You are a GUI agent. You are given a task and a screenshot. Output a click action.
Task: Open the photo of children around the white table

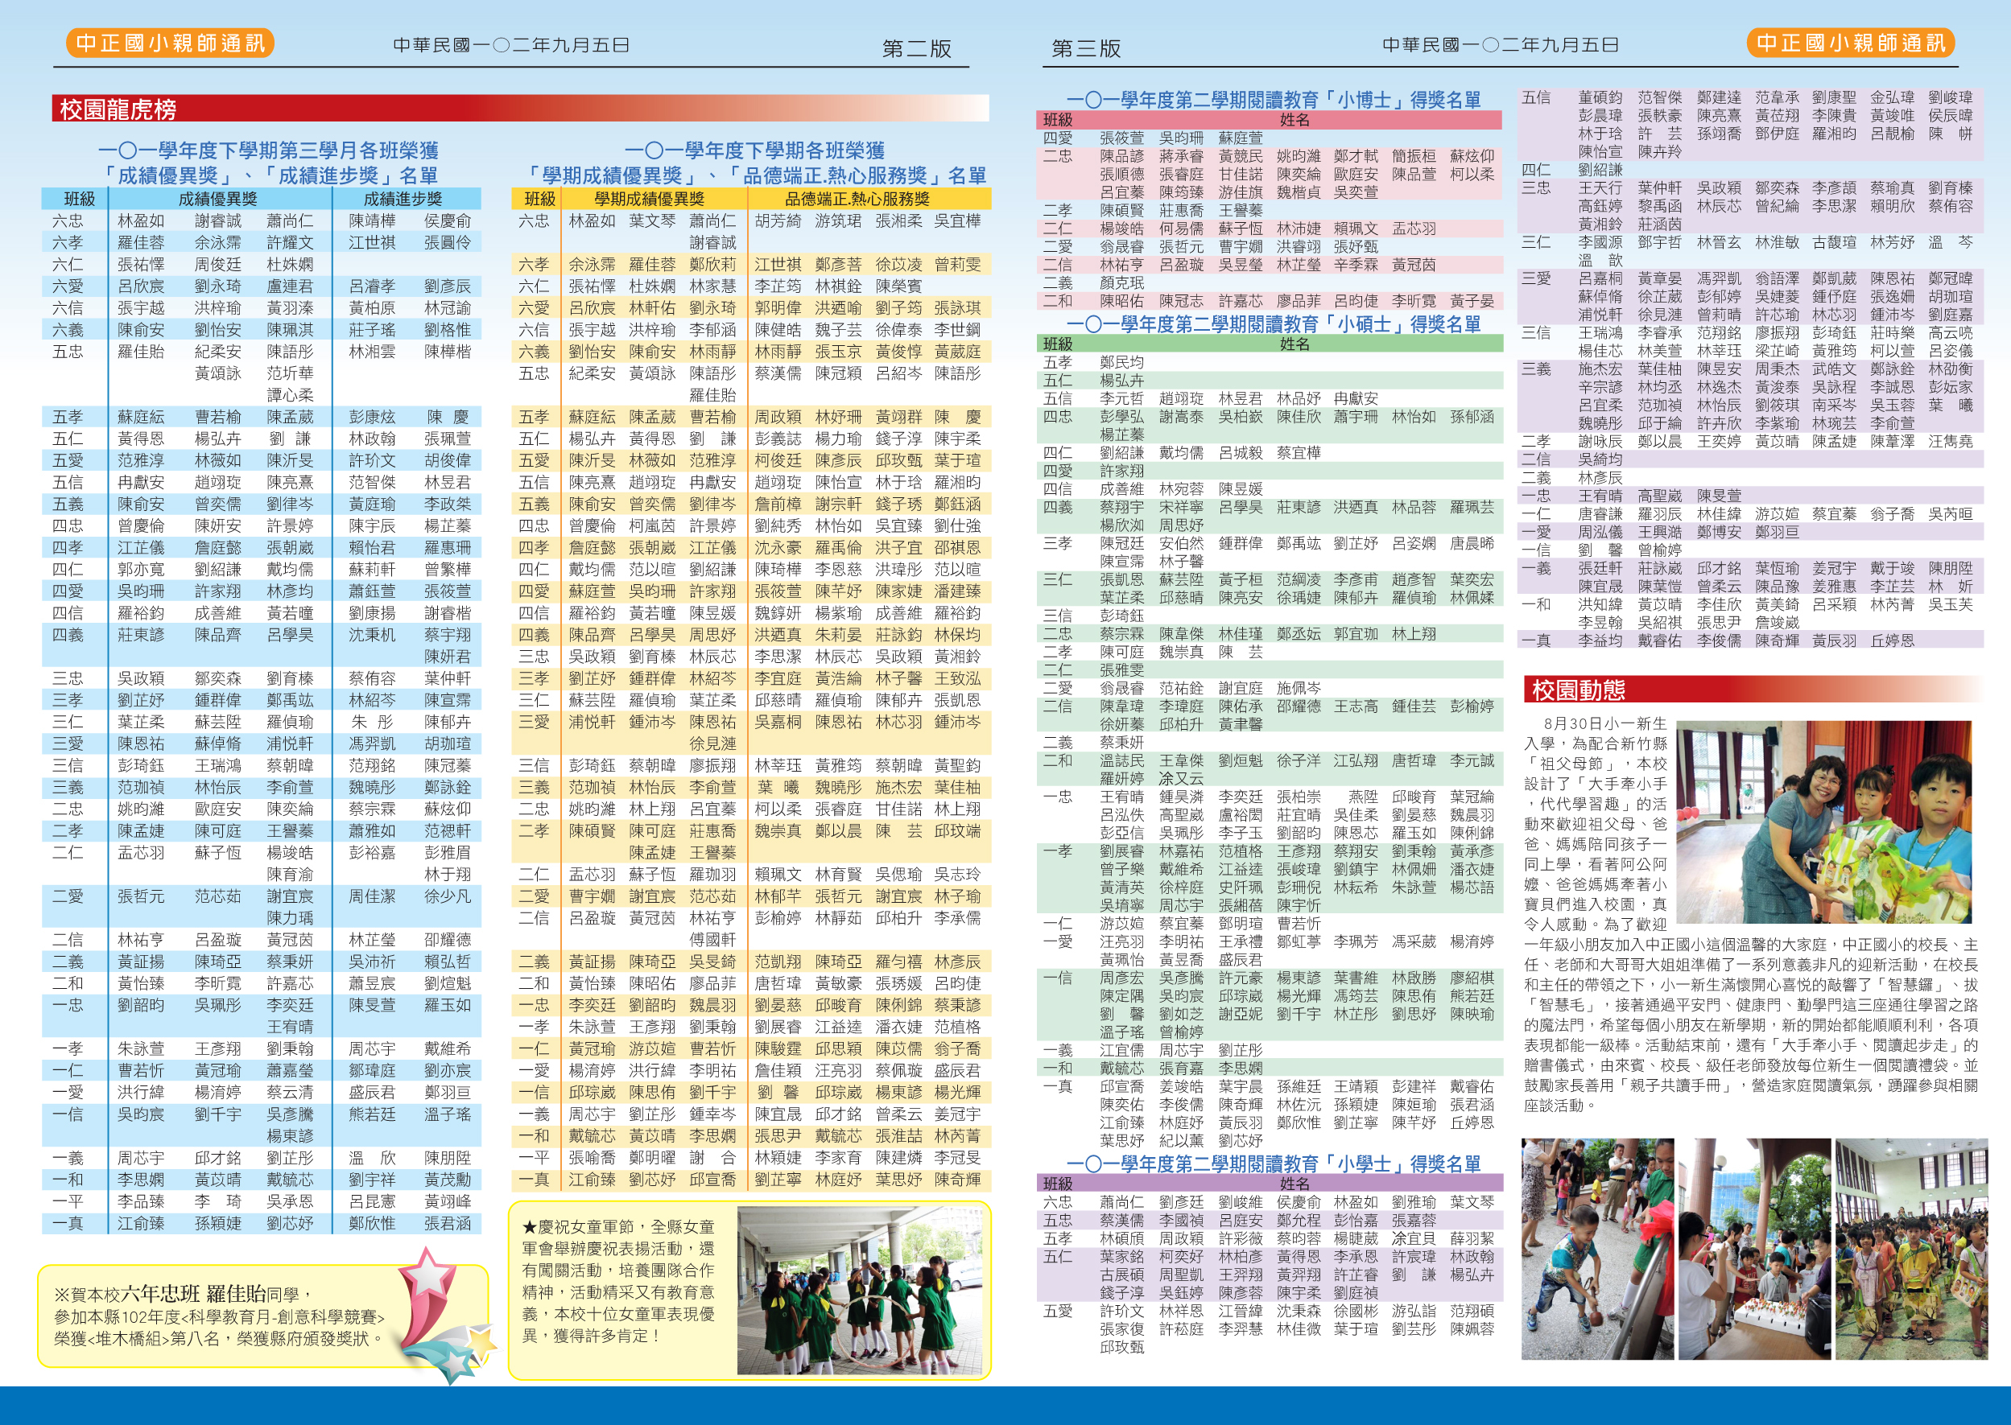click(x=1755, y=1250)
